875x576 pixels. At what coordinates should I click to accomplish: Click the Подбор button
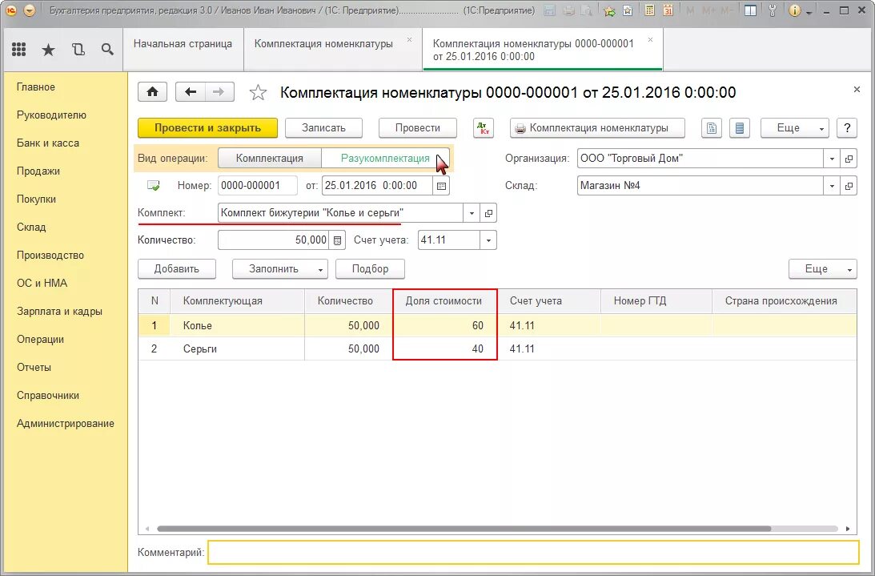pos(370,268)
